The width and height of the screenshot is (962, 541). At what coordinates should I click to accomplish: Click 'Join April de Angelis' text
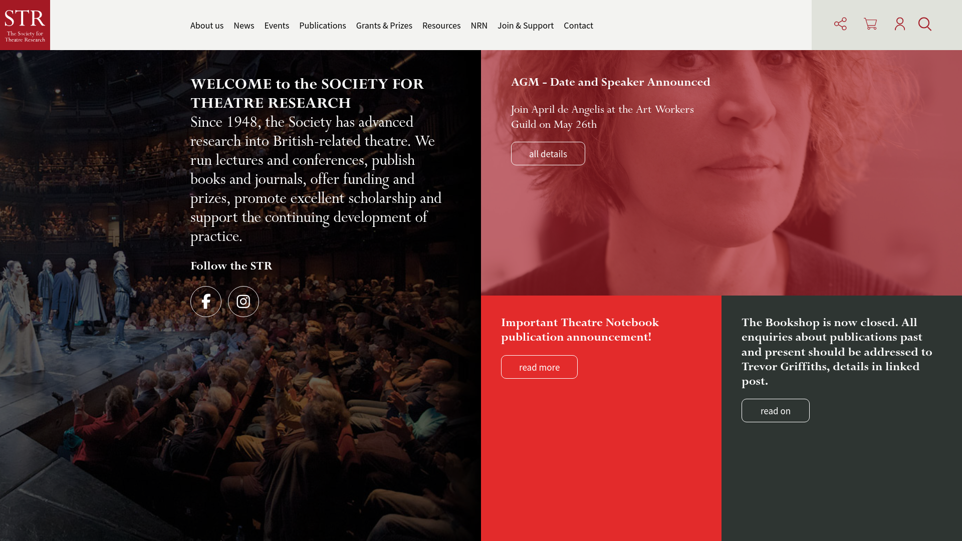point(602,117)
